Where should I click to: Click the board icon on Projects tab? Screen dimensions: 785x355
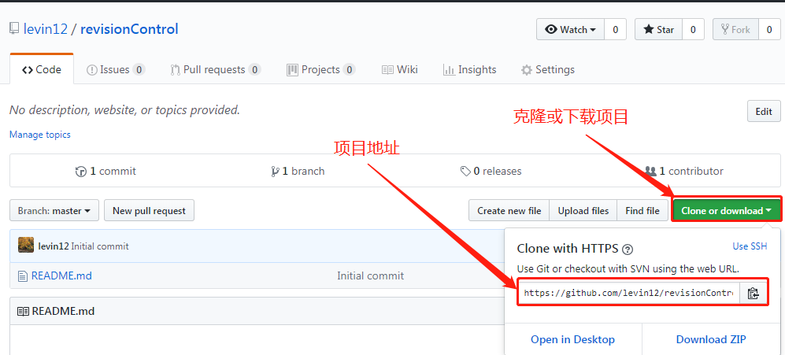pos(292,70)
